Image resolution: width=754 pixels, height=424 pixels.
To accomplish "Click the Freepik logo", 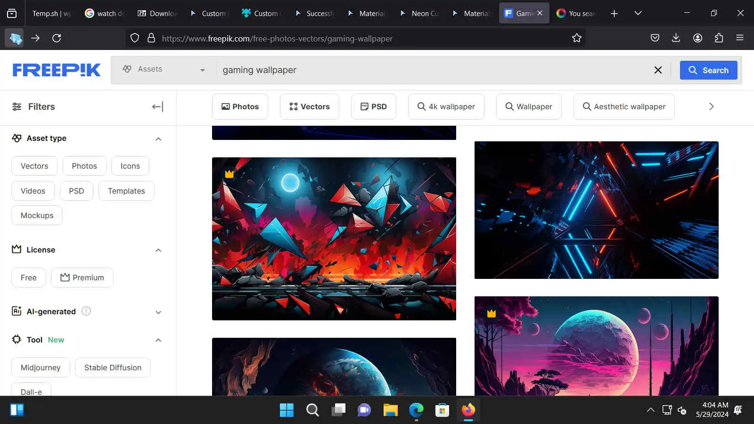I will point(57,70).
